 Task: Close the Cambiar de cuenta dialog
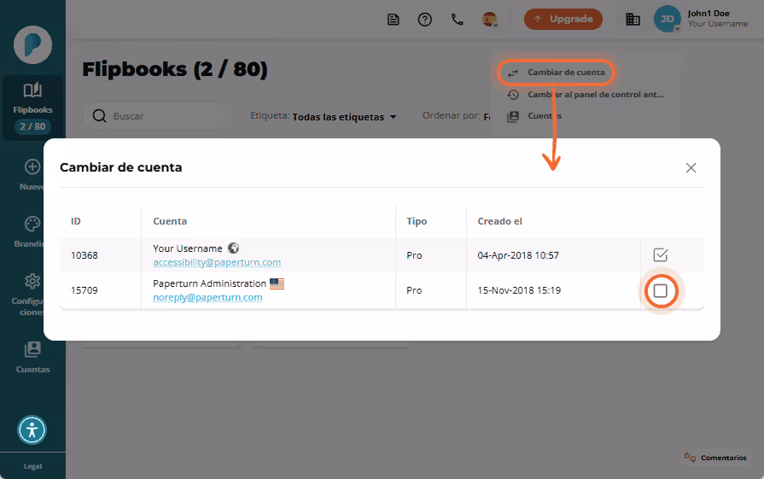click(691, 168)
